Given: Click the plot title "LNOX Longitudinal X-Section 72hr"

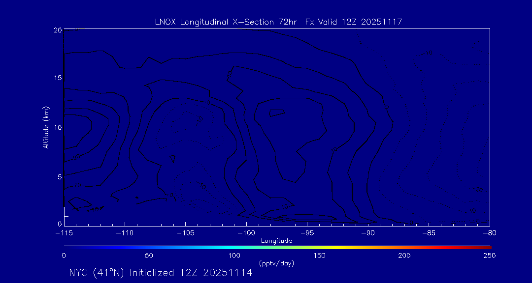Looking at the screenshot, I should coord(225,22).
